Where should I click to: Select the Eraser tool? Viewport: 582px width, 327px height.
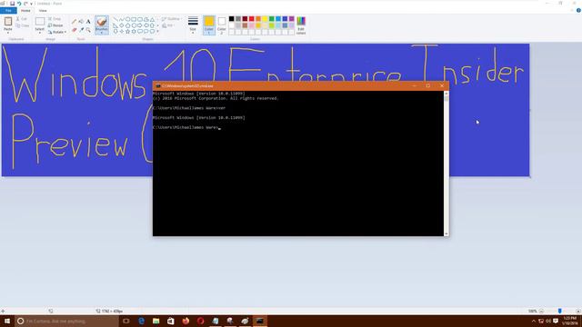coord(75,30)
